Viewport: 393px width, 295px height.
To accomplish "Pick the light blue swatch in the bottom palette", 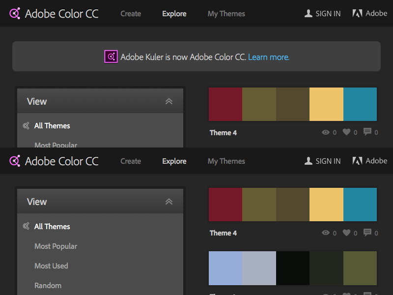I will [x=225, y=268].
